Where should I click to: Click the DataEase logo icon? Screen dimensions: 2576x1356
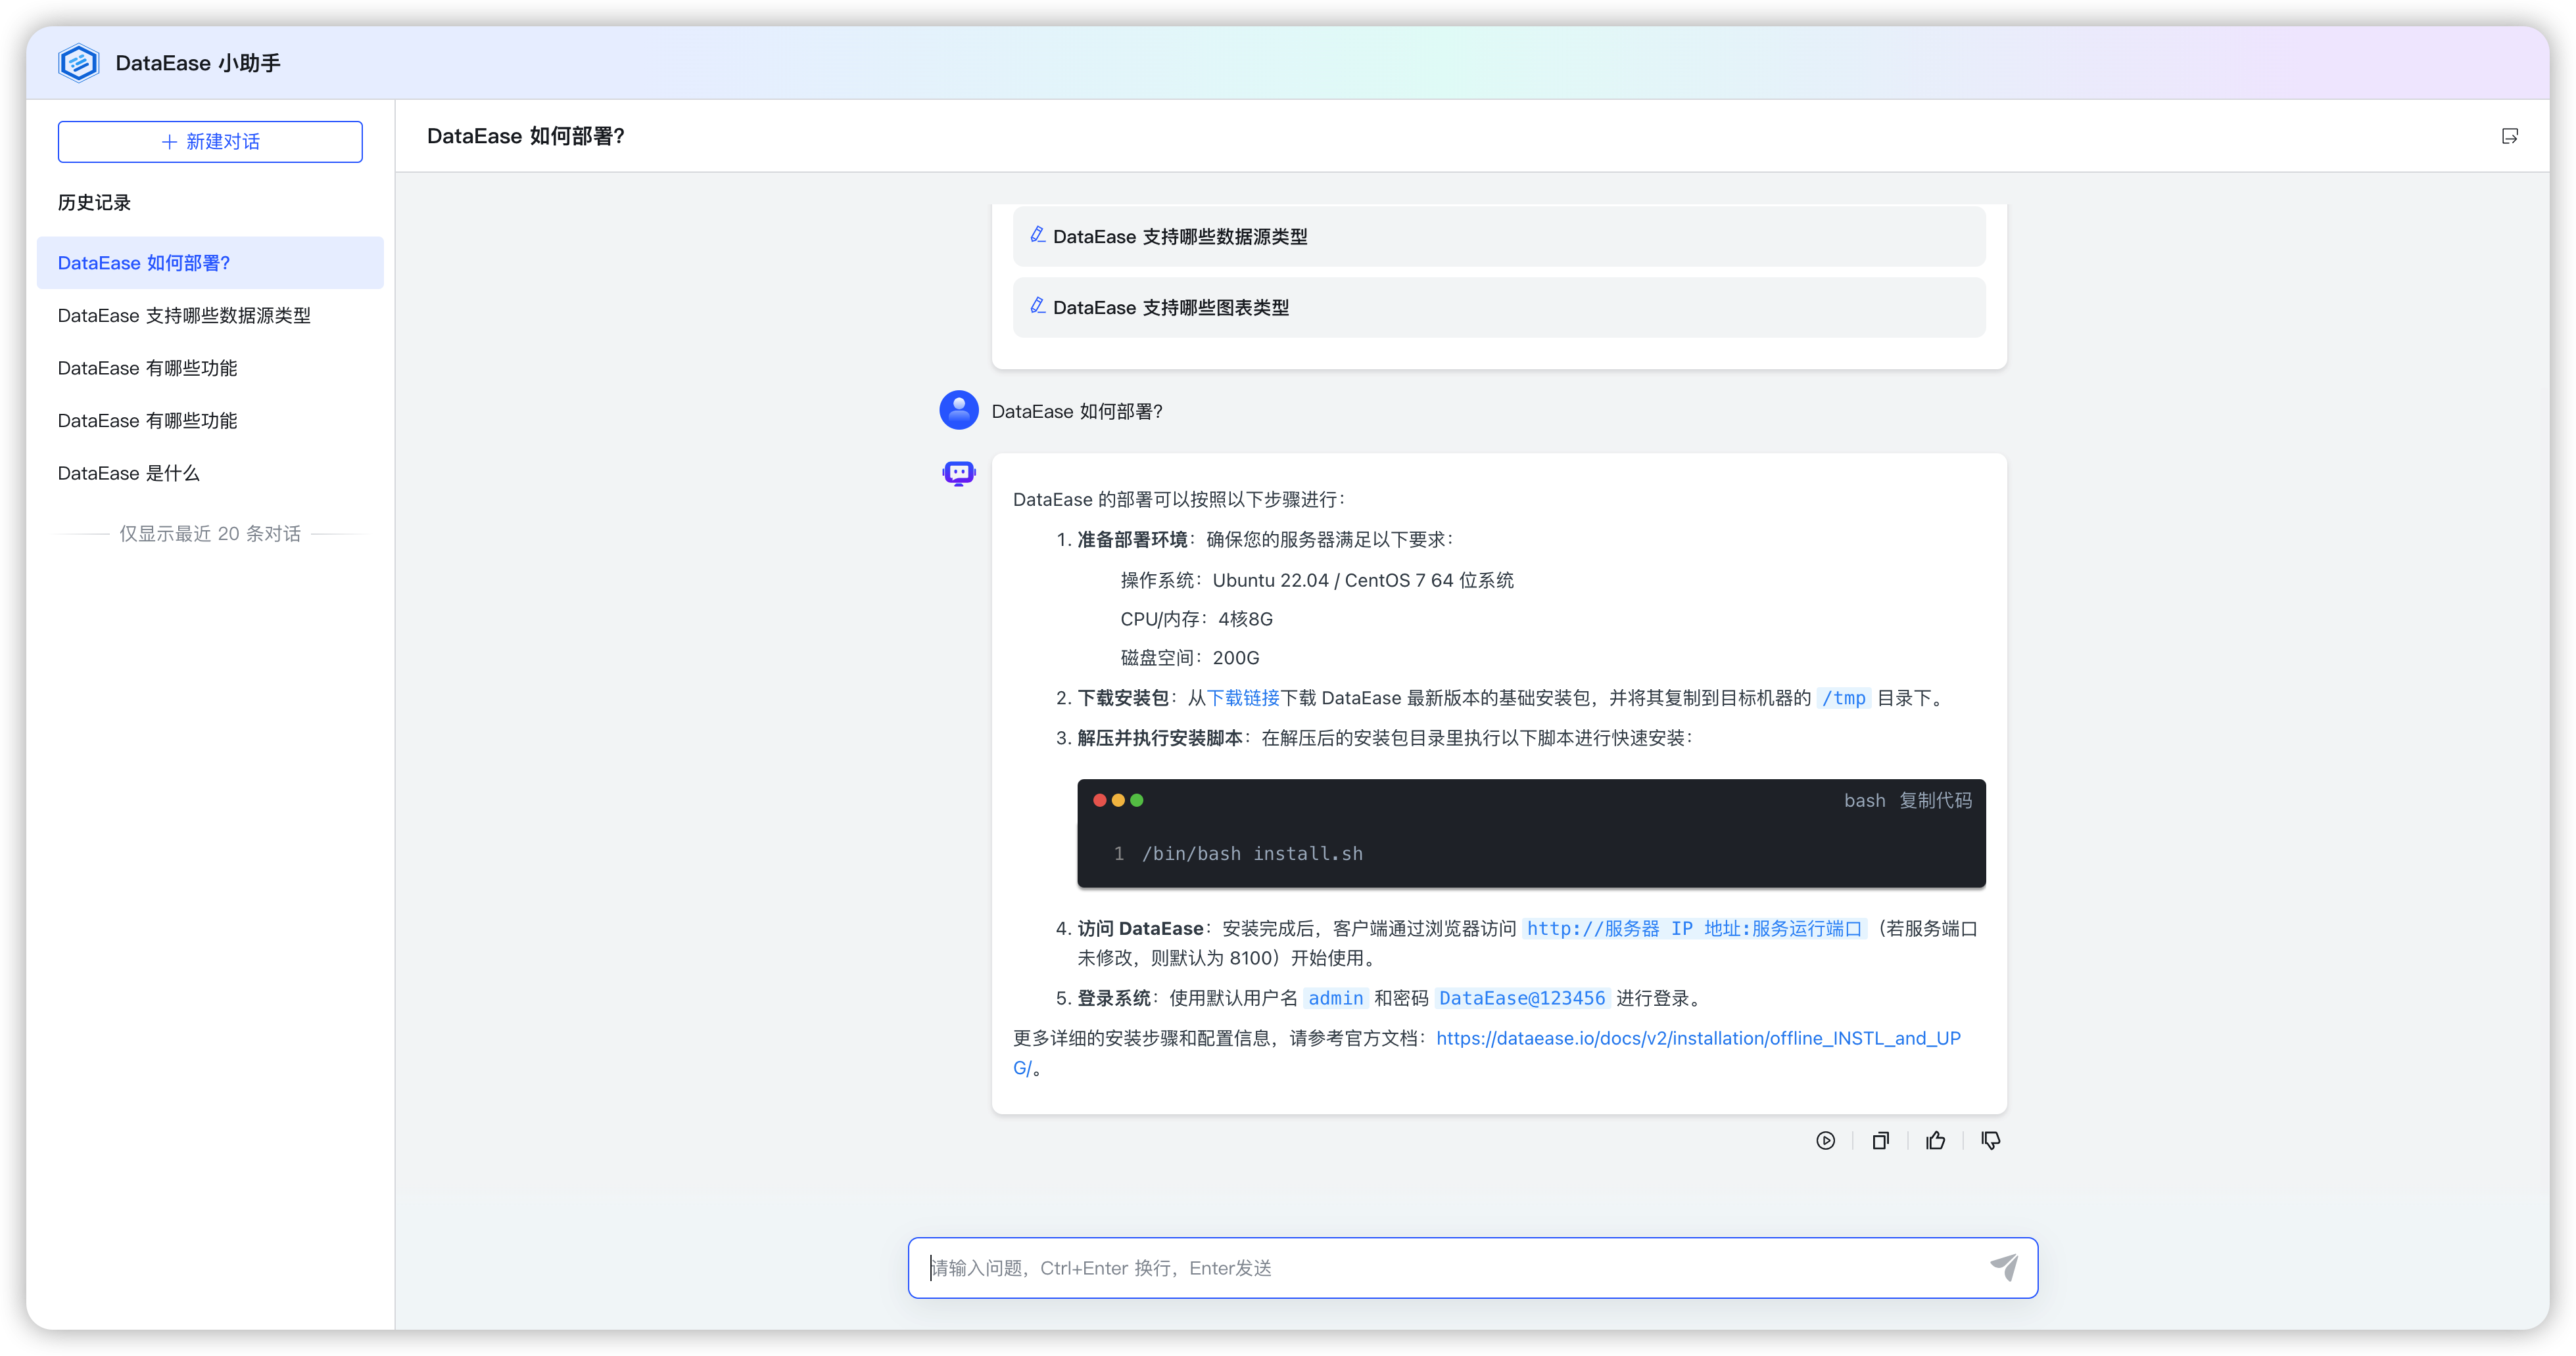pyautogui.click(x=78, y=63)
